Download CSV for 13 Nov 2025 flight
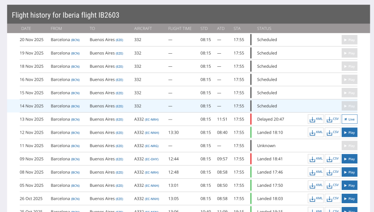 [332, 119]
